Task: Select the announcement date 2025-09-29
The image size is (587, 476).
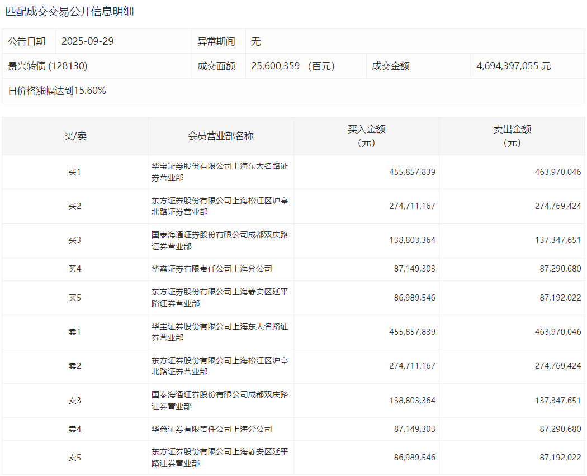Action: point(87,41)
